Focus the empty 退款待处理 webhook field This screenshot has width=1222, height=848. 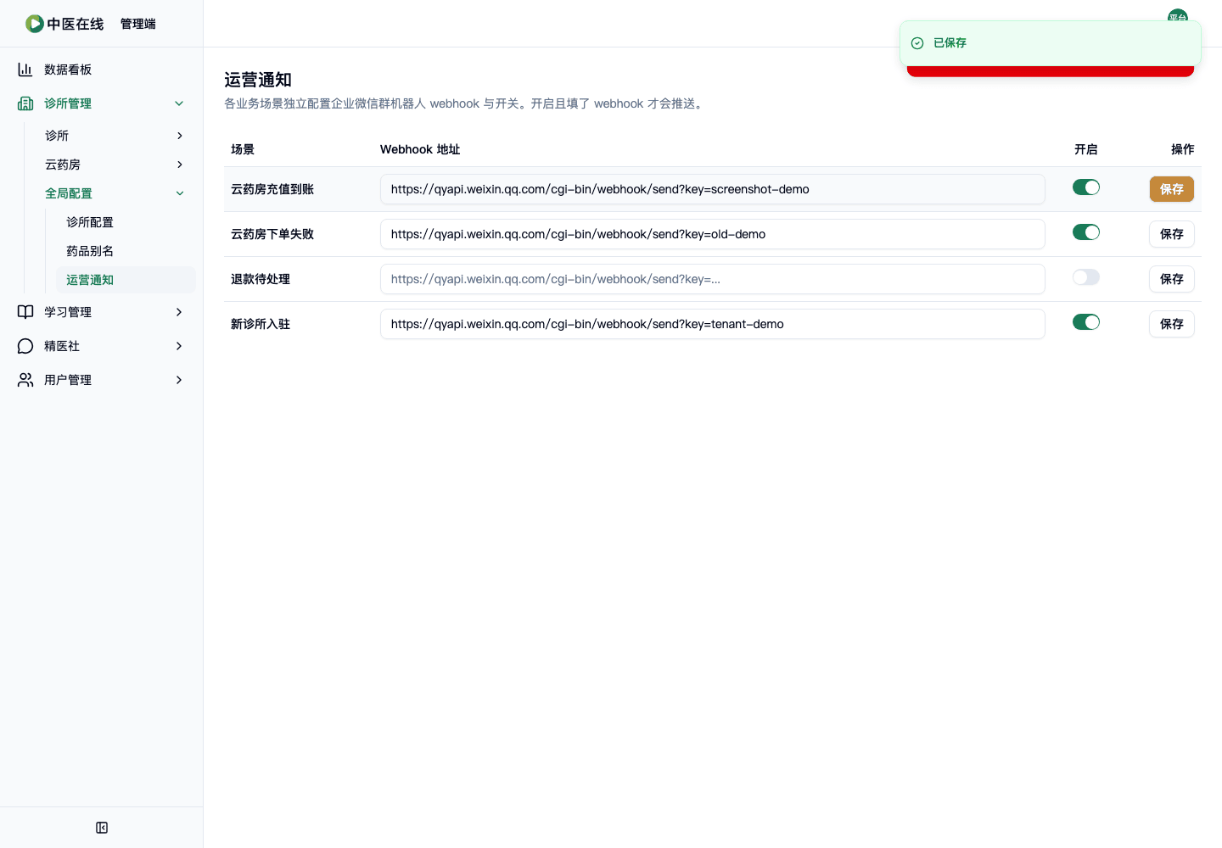(x=713, y=279)
